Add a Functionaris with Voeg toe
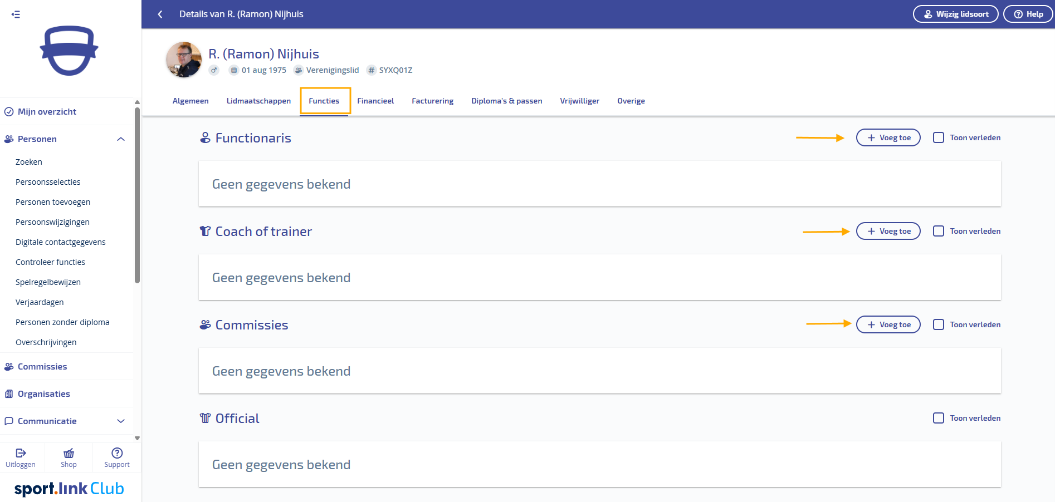The height and width of the screenshot is (502, 1055). pos(888,137)
